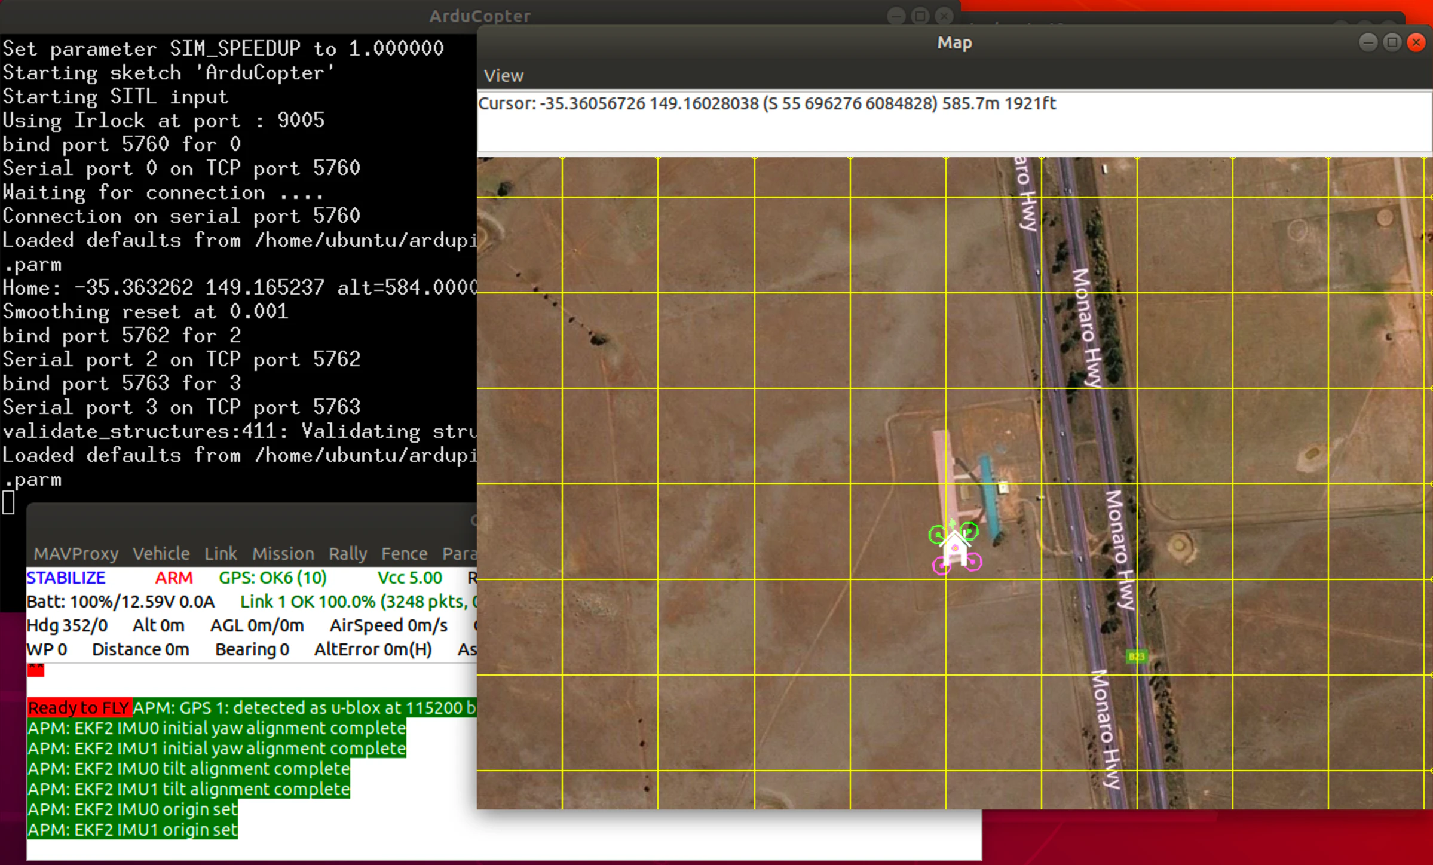Click the WP 0 value
Screen dimensions: 1433x865
tap(47, 649)
